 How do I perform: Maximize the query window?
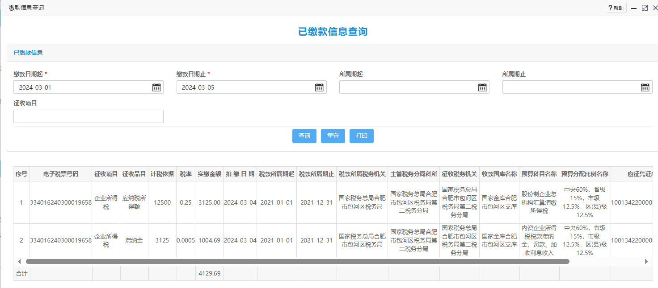645,8
